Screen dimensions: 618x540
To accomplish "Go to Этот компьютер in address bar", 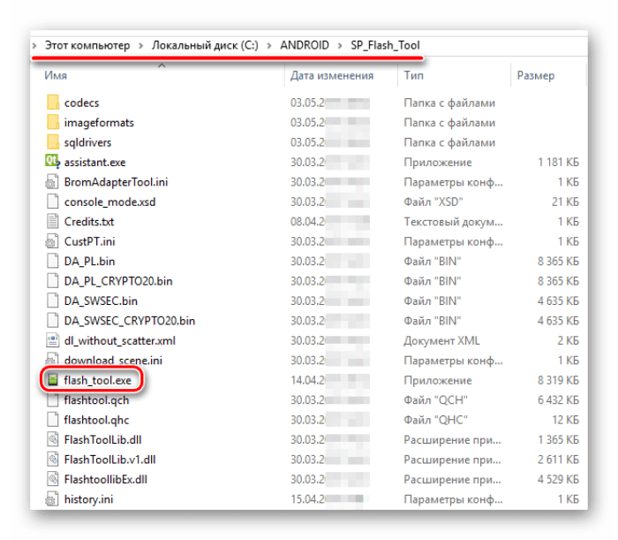I will (87, 45).
